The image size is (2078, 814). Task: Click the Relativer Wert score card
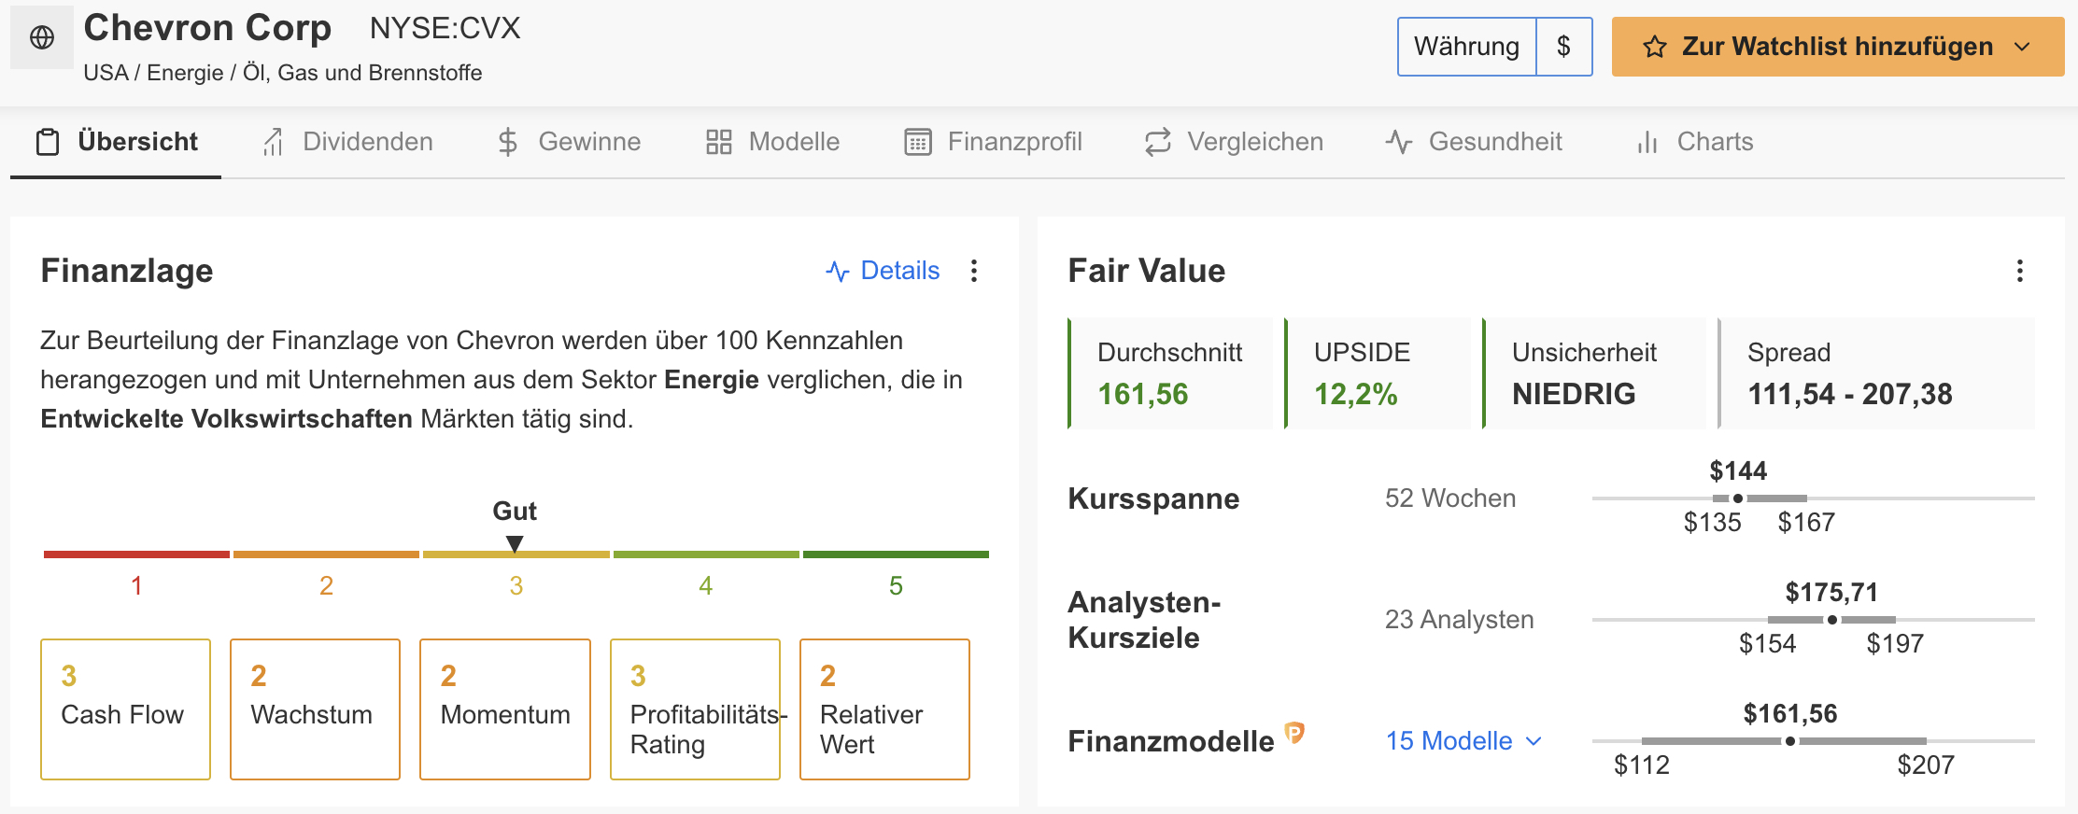[x=884, y=709]
